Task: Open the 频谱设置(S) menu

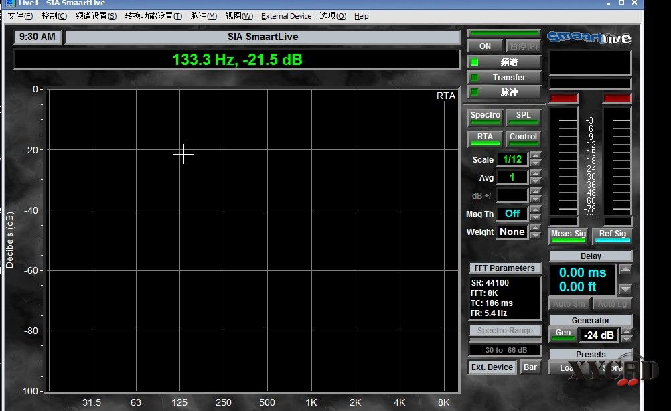Action: click(96, 16)
